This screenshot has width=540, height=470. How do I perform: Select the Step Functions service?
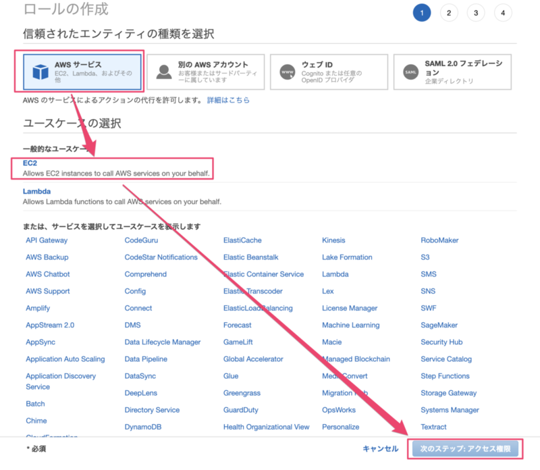[x=445, y=376]
